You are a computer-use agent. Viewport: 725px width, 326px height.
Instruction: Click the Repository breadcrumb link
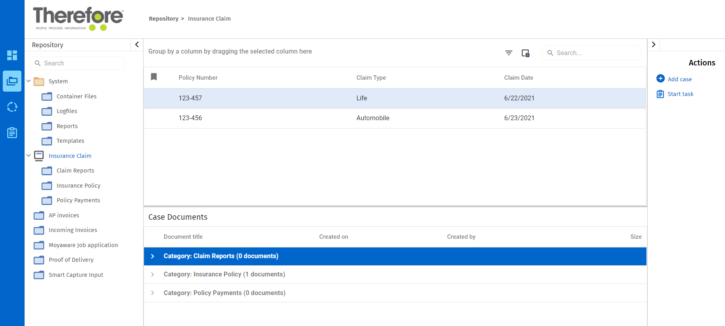(x=163, y=19)
